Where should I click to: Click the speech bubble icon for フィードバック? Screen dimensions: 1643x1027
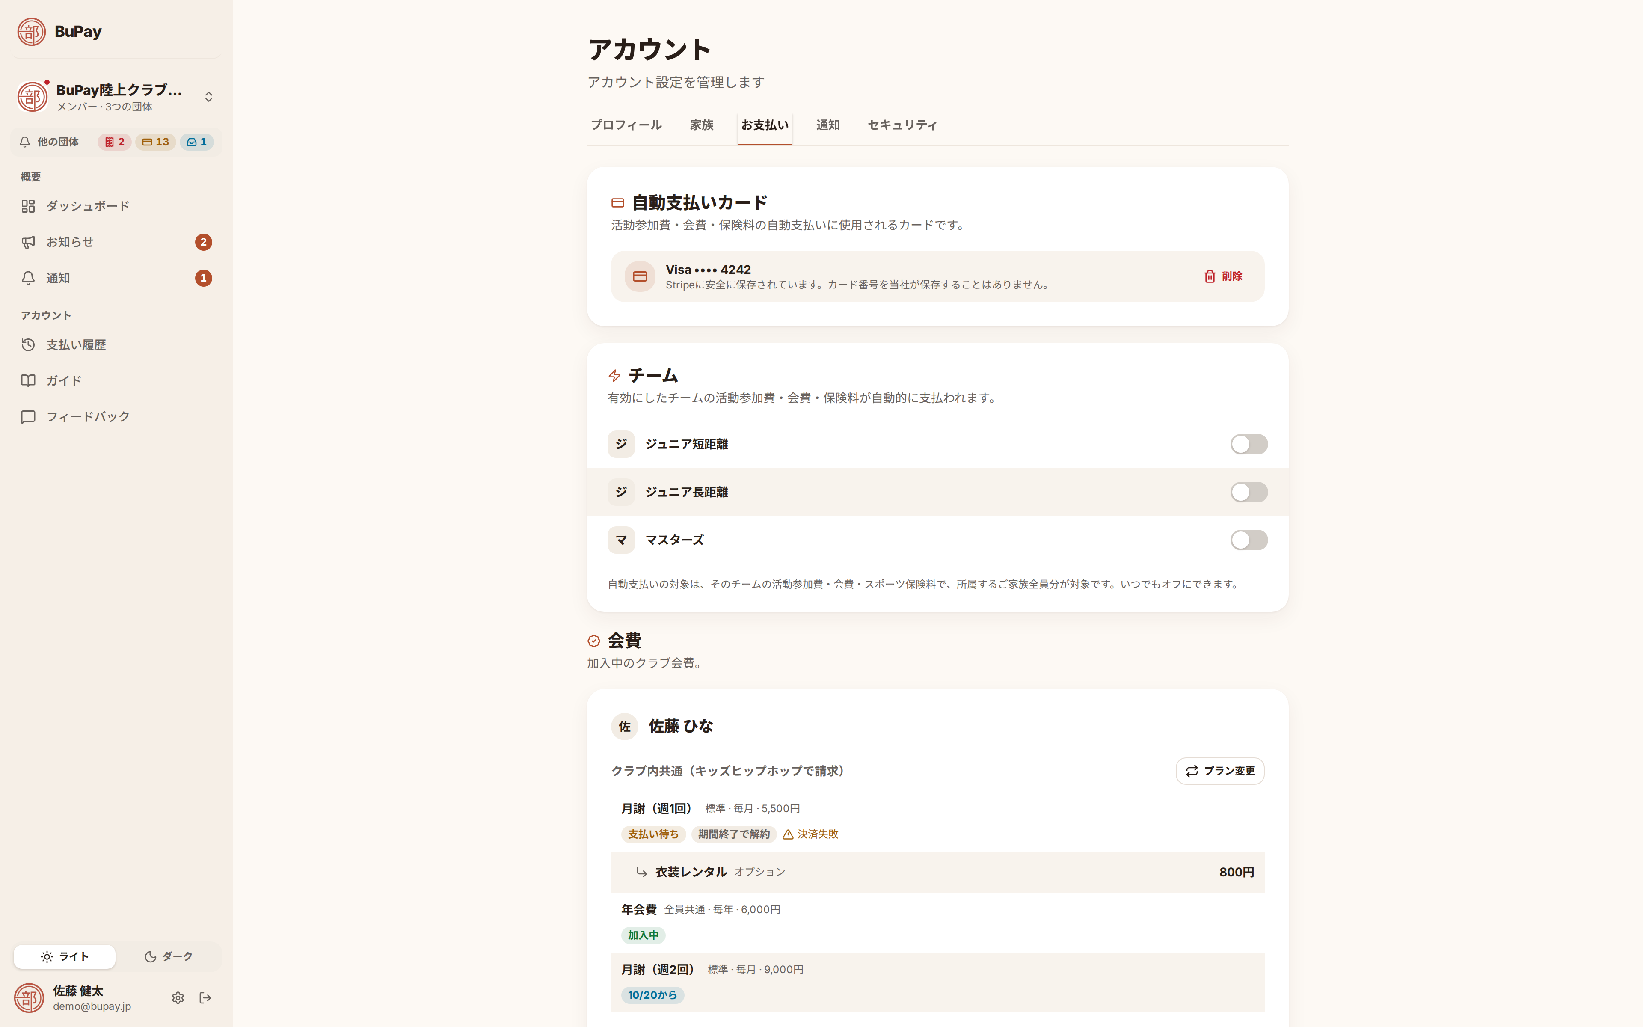coord(28,416)
